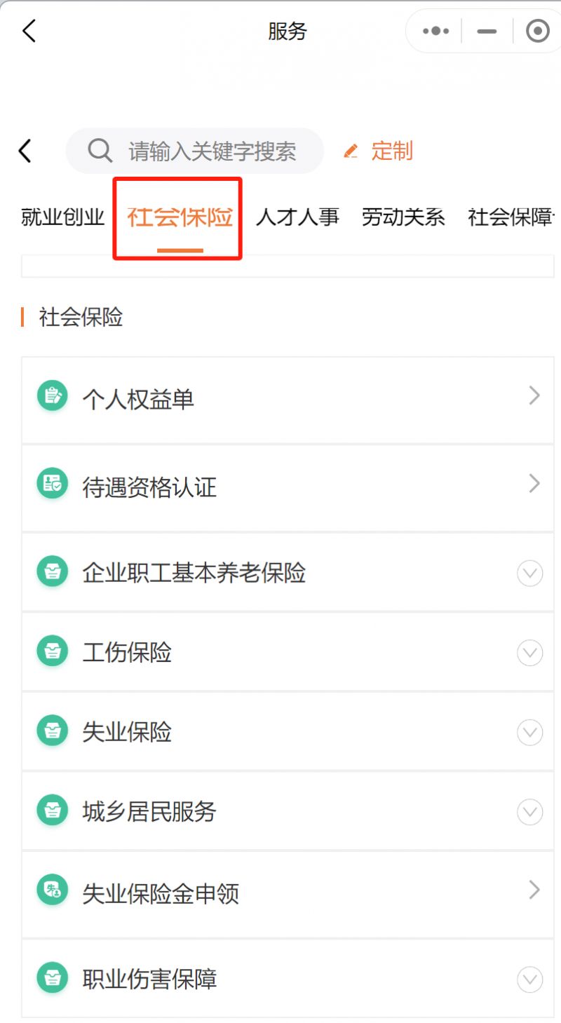Screen dimensions: 561x1023
Task: Expand the 工伤保险 dropdown arrow
Action: tap(529, 653)
